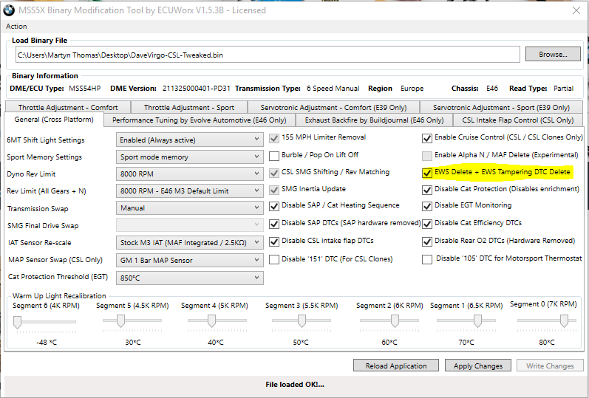The height and width of the screenshot is (398, 589).
Task: Switch to Throttle Adjustment - Sport tab
Action: (x=189, y=107)
